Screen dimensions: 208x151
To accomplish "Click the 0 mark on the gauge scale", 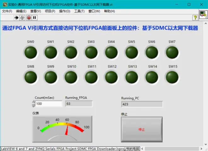I will click(38, 128).
